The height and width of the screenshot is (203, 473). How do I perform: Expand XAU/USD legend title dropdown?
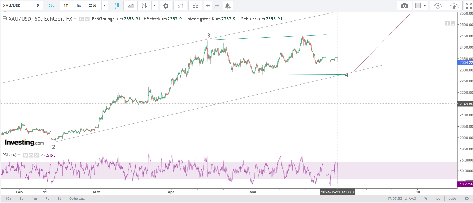(75, 19)
